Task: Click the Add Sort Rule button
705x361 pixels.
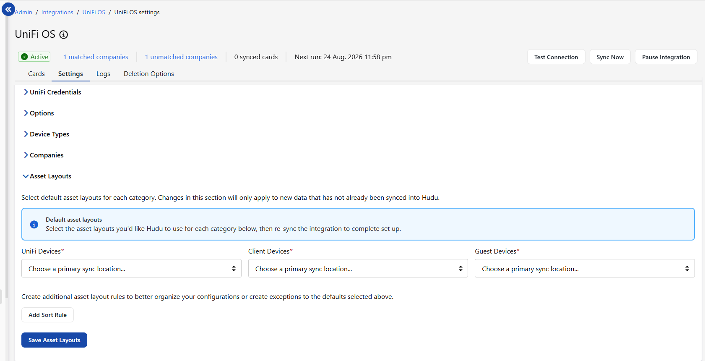Action: click(x=48, y=315)
